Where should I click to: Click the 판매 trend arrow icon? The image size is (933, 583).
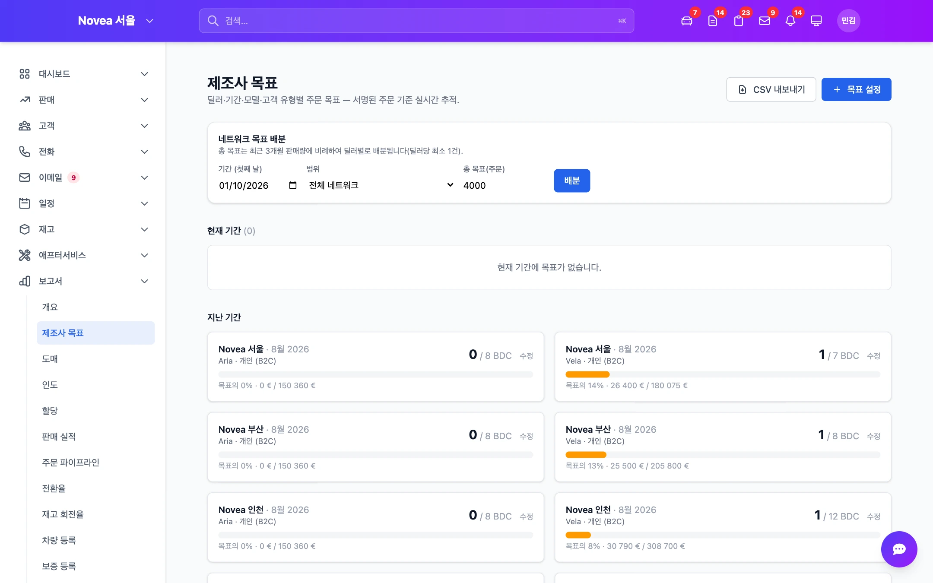click(25, 100)
